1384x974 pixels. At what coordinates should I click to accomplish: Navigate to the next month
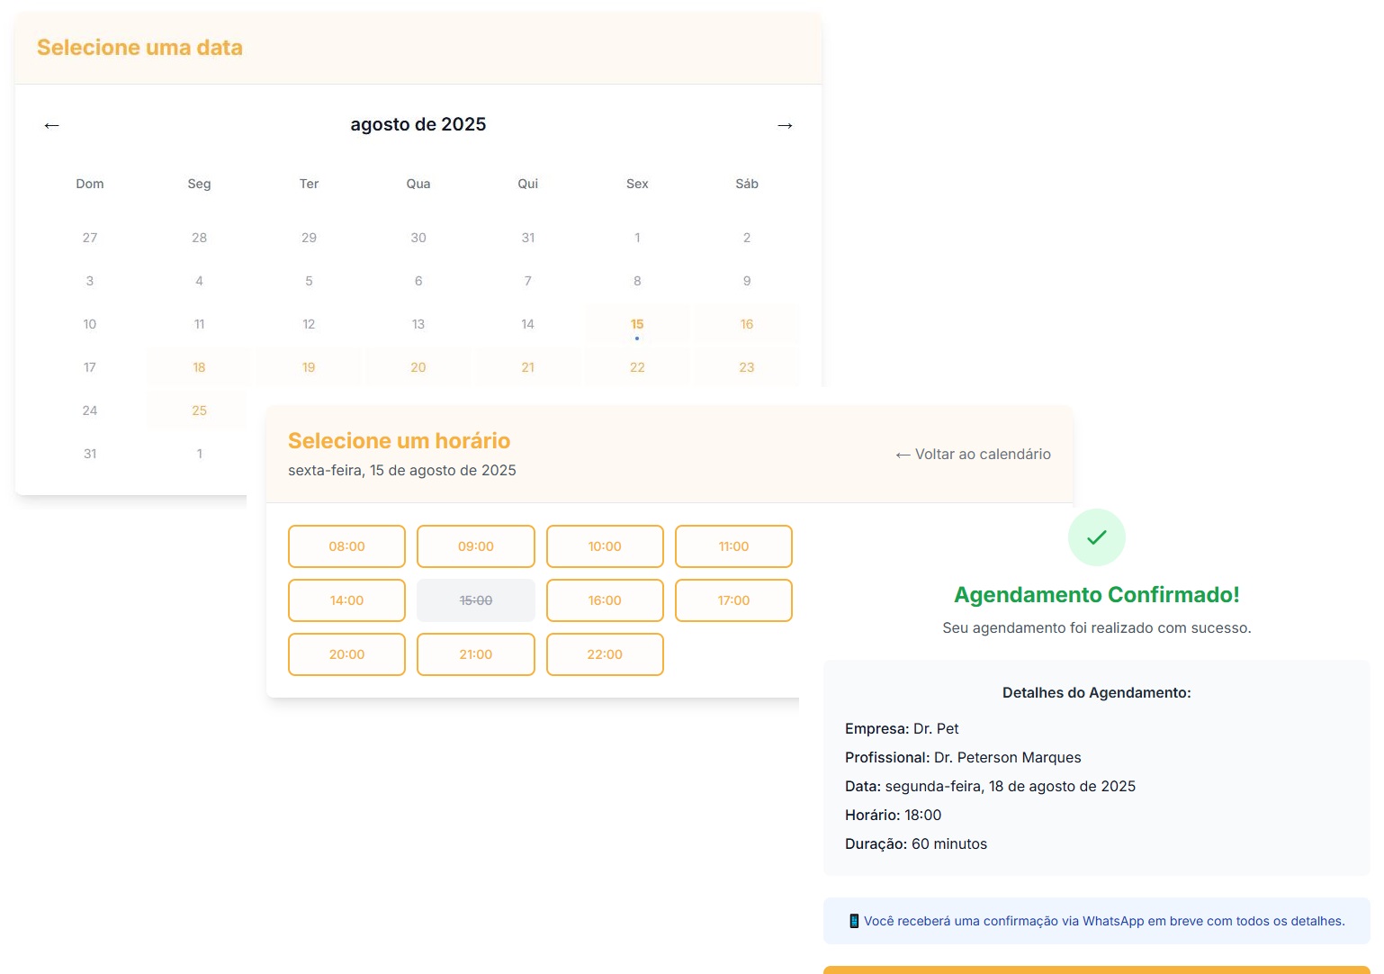coord(785,125)
